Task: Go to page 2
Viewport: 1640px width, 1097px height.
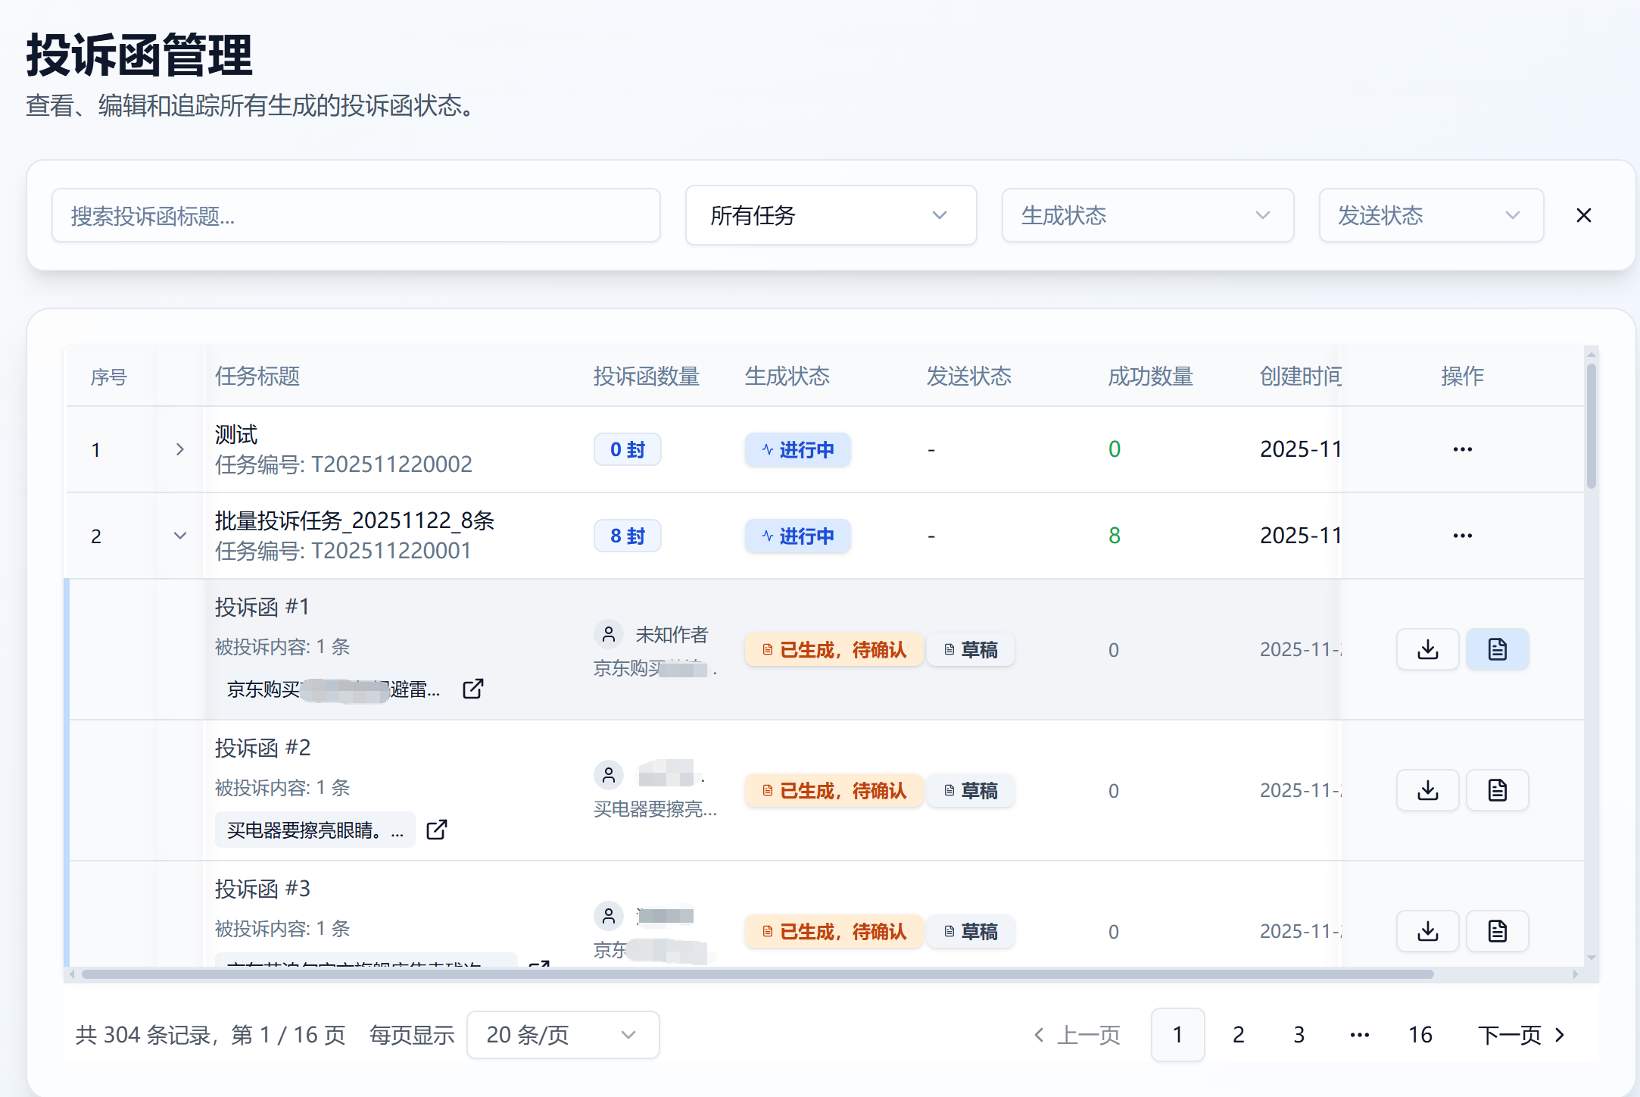Action: point(1238,1034)
